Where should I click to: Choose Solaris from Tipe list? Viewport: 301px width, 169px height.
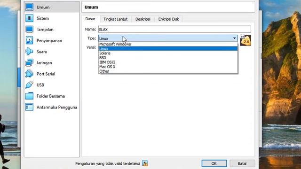click(168, 53)
